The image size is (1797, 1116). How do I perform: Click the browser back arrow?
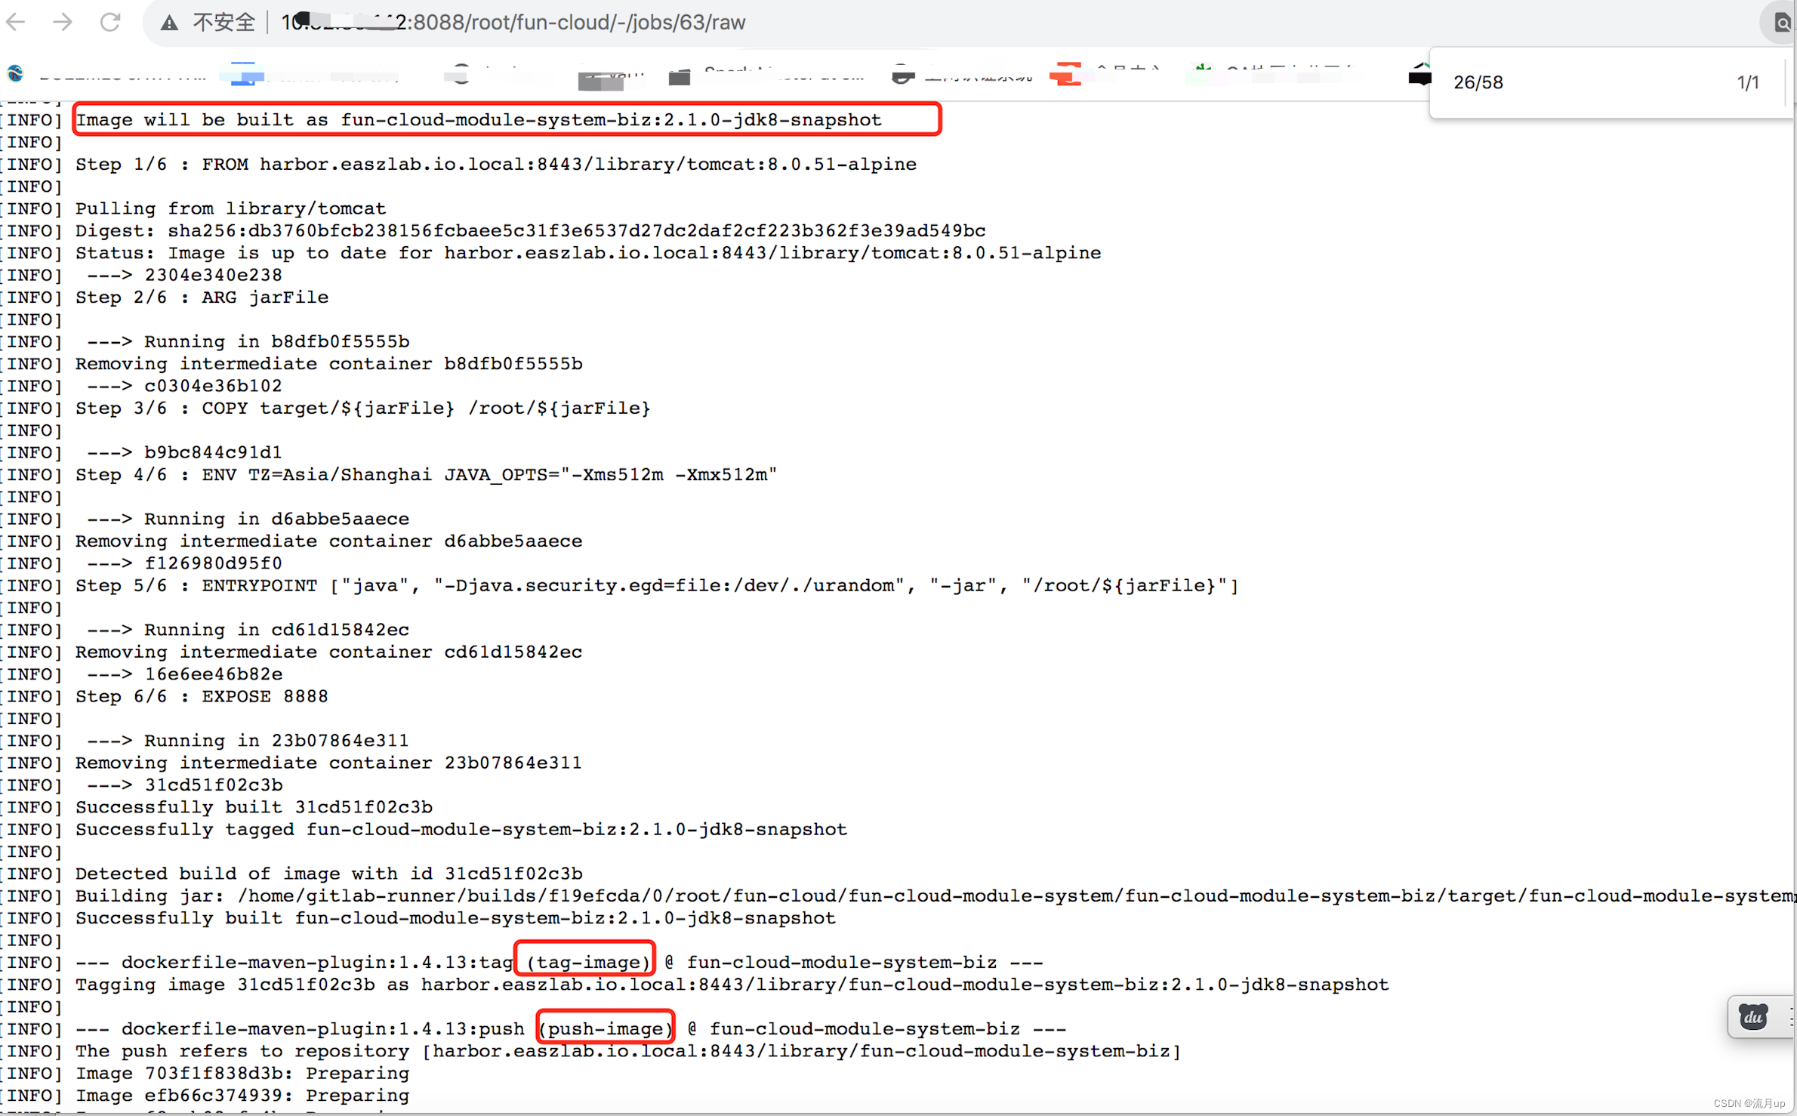[17, 22]
